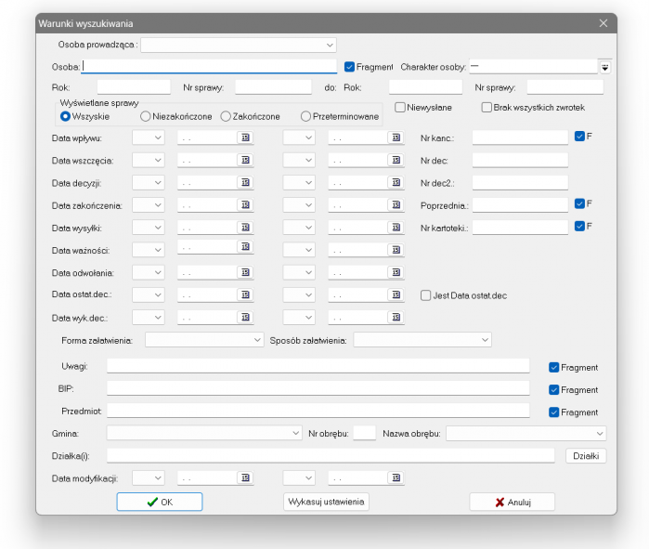649x549 pixels.
Task: Open calendar picker for first Data wpływu date
Action: 246,137
